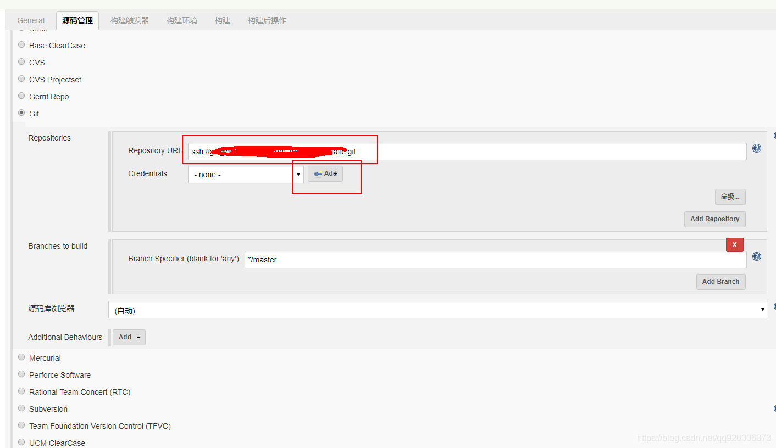The image size is (776, 448).
Task: Choose CVS as source control
Action: pos(21,61)
